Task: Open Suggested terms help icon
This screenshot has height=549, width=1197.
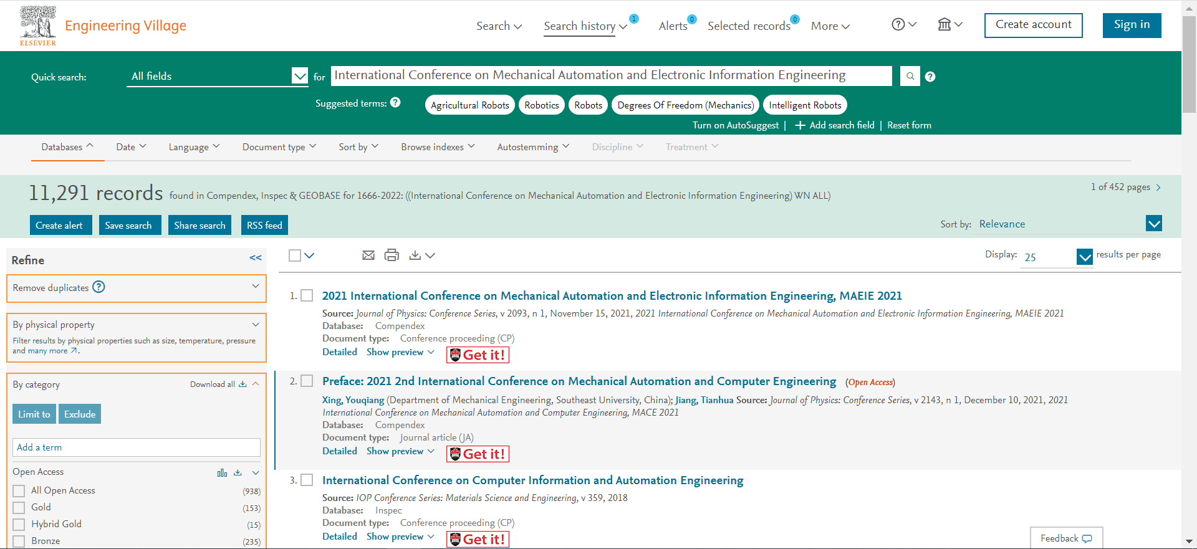Action: click(x=395, y=103)
